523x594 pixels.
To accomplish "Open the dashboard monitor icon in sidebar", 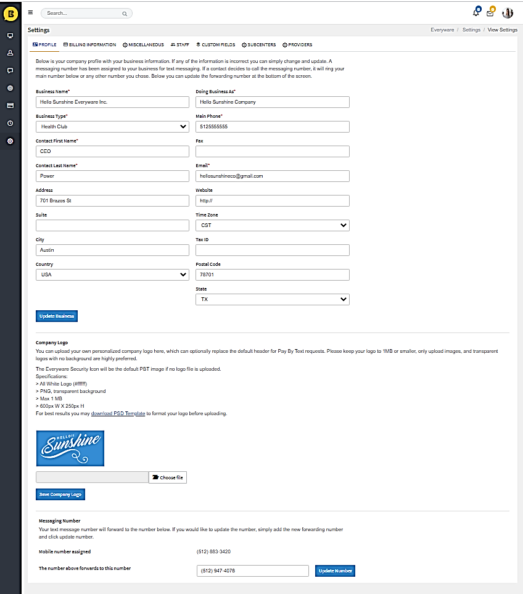I will (x=10, y=36).
